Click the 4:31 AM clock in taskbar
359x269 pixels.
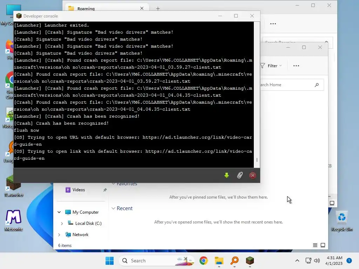coord(334,261)
